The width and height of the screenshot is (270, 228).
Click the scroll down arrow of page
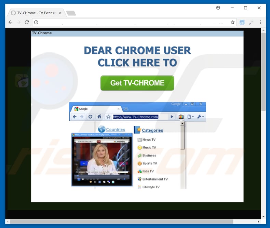(x=264, y=216)
